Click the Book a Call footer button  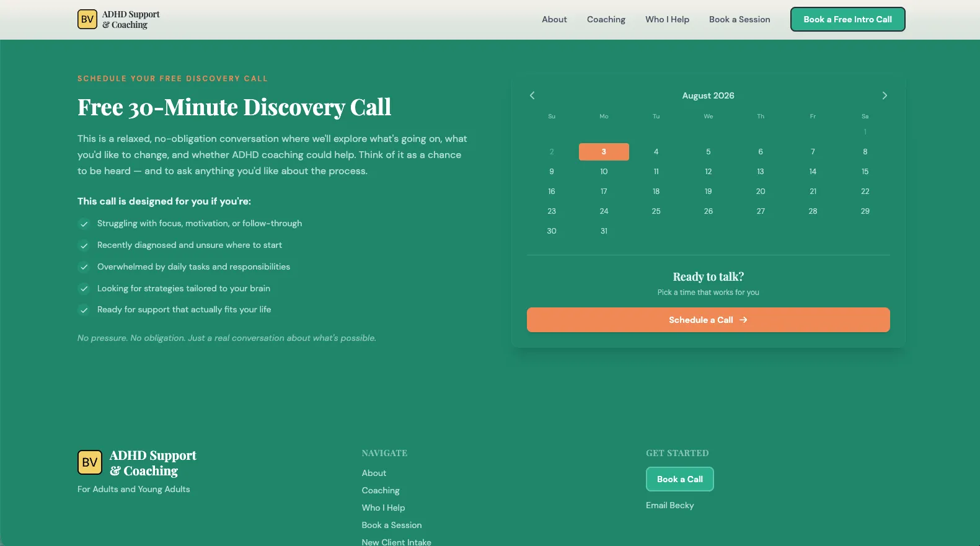click(680, 479)
